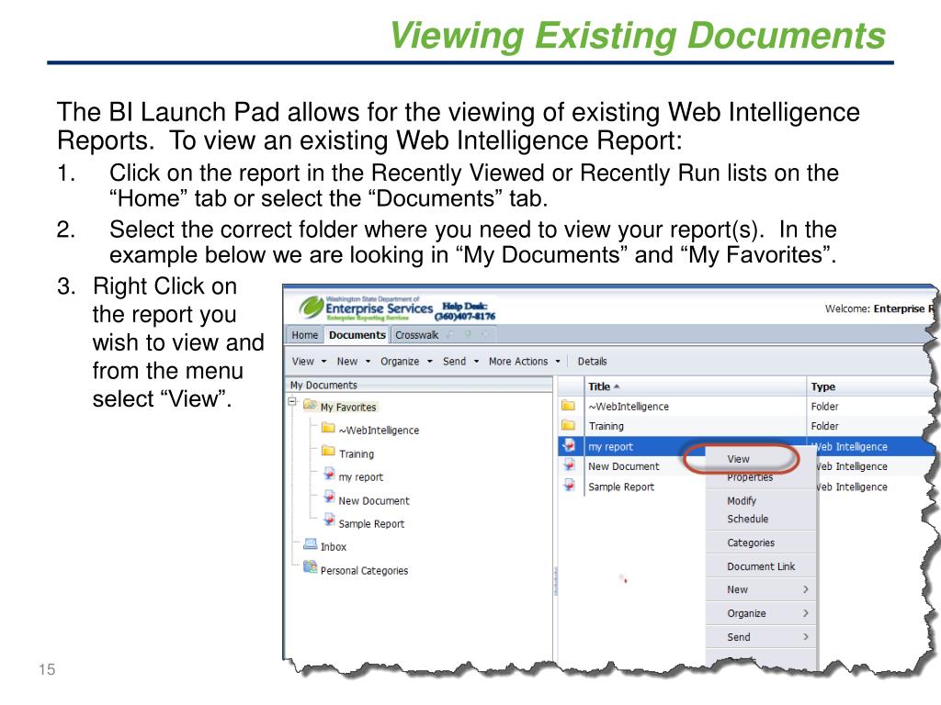Choose Properties in the context menu
The image size is (941, 705).
coord(750,477)
